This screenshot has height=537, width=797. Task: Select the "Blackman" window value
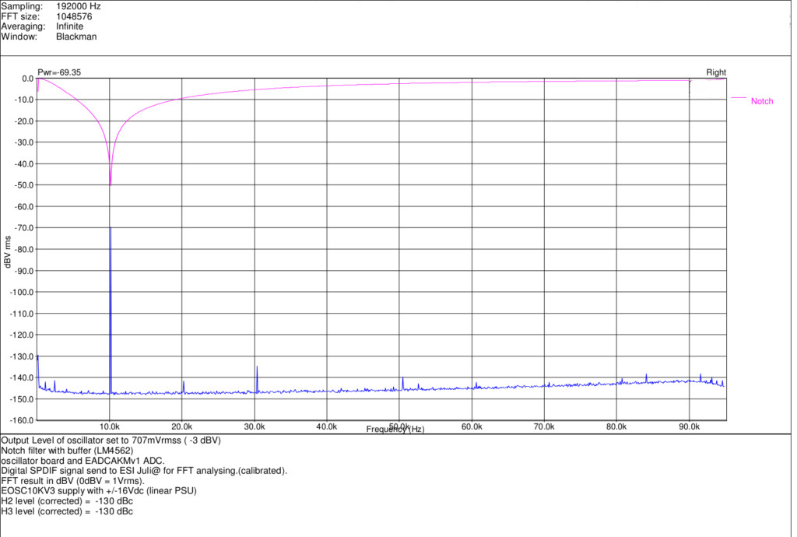click(x=76, y=37)
